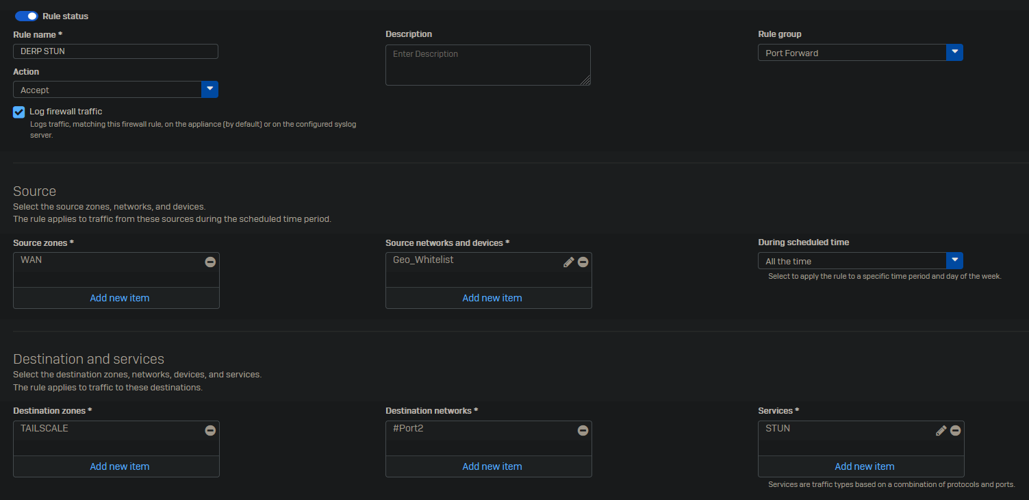Remove Geo_Whitelist from source networks
Screen dimensions: 1029x500
coord(583,262)
